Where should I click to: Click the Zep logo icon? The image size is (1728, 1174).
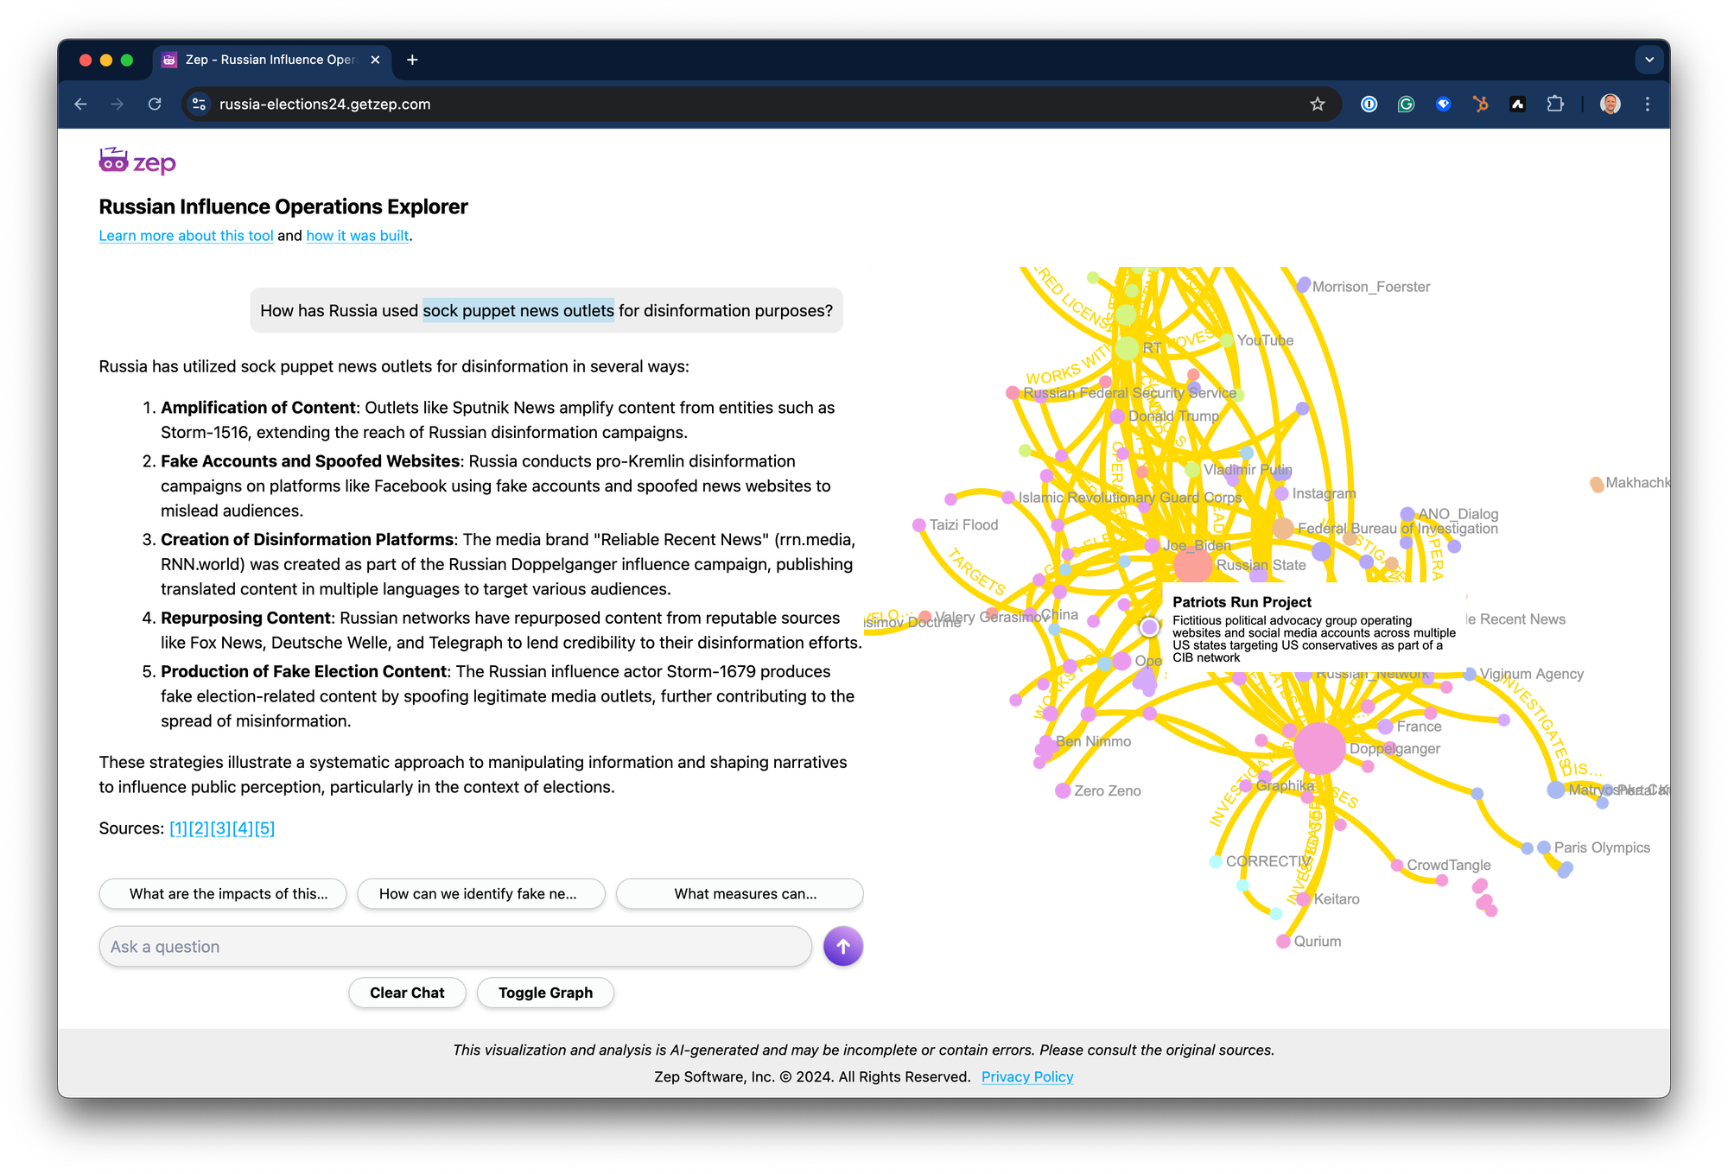pyautogui.click(x=113, y=161)
